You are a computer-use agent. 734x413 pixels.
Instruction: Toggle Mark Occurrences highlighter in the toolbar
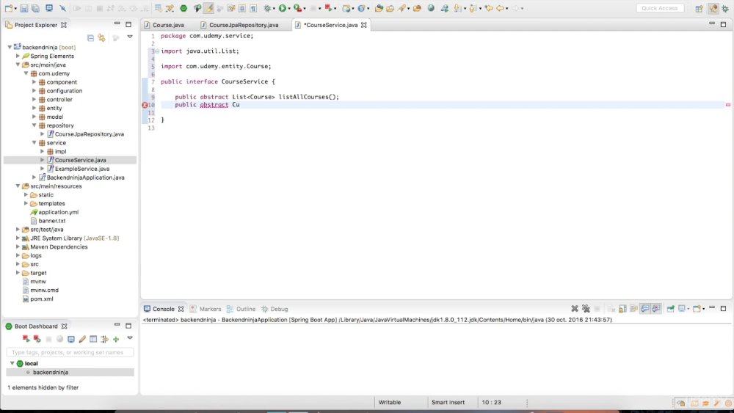208,8
